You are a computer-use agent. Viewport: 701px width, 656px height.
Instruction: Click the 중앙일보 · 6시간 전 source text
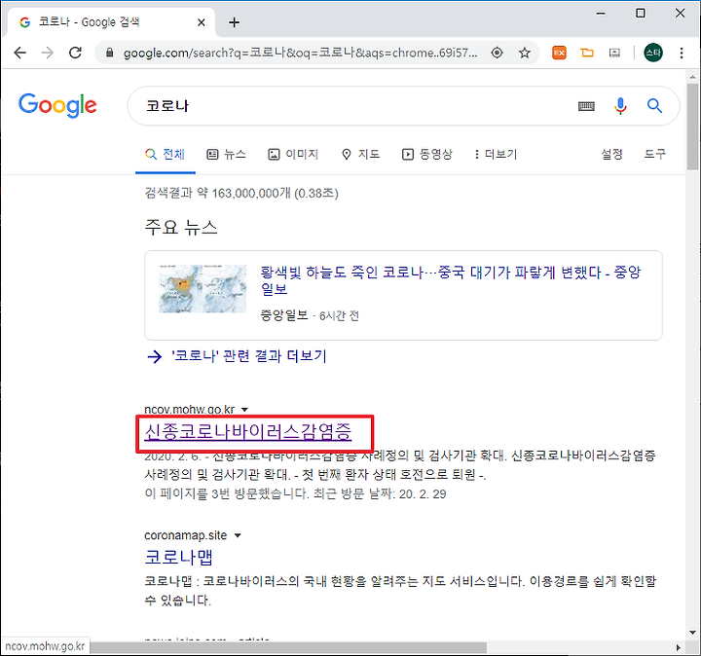310,316
